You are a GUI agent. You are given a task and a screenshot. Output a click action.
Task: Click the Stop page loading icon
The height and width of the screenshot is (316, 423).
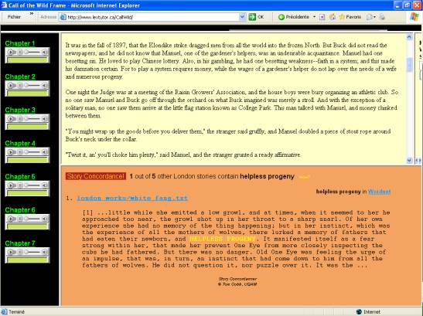pos(322,17)
